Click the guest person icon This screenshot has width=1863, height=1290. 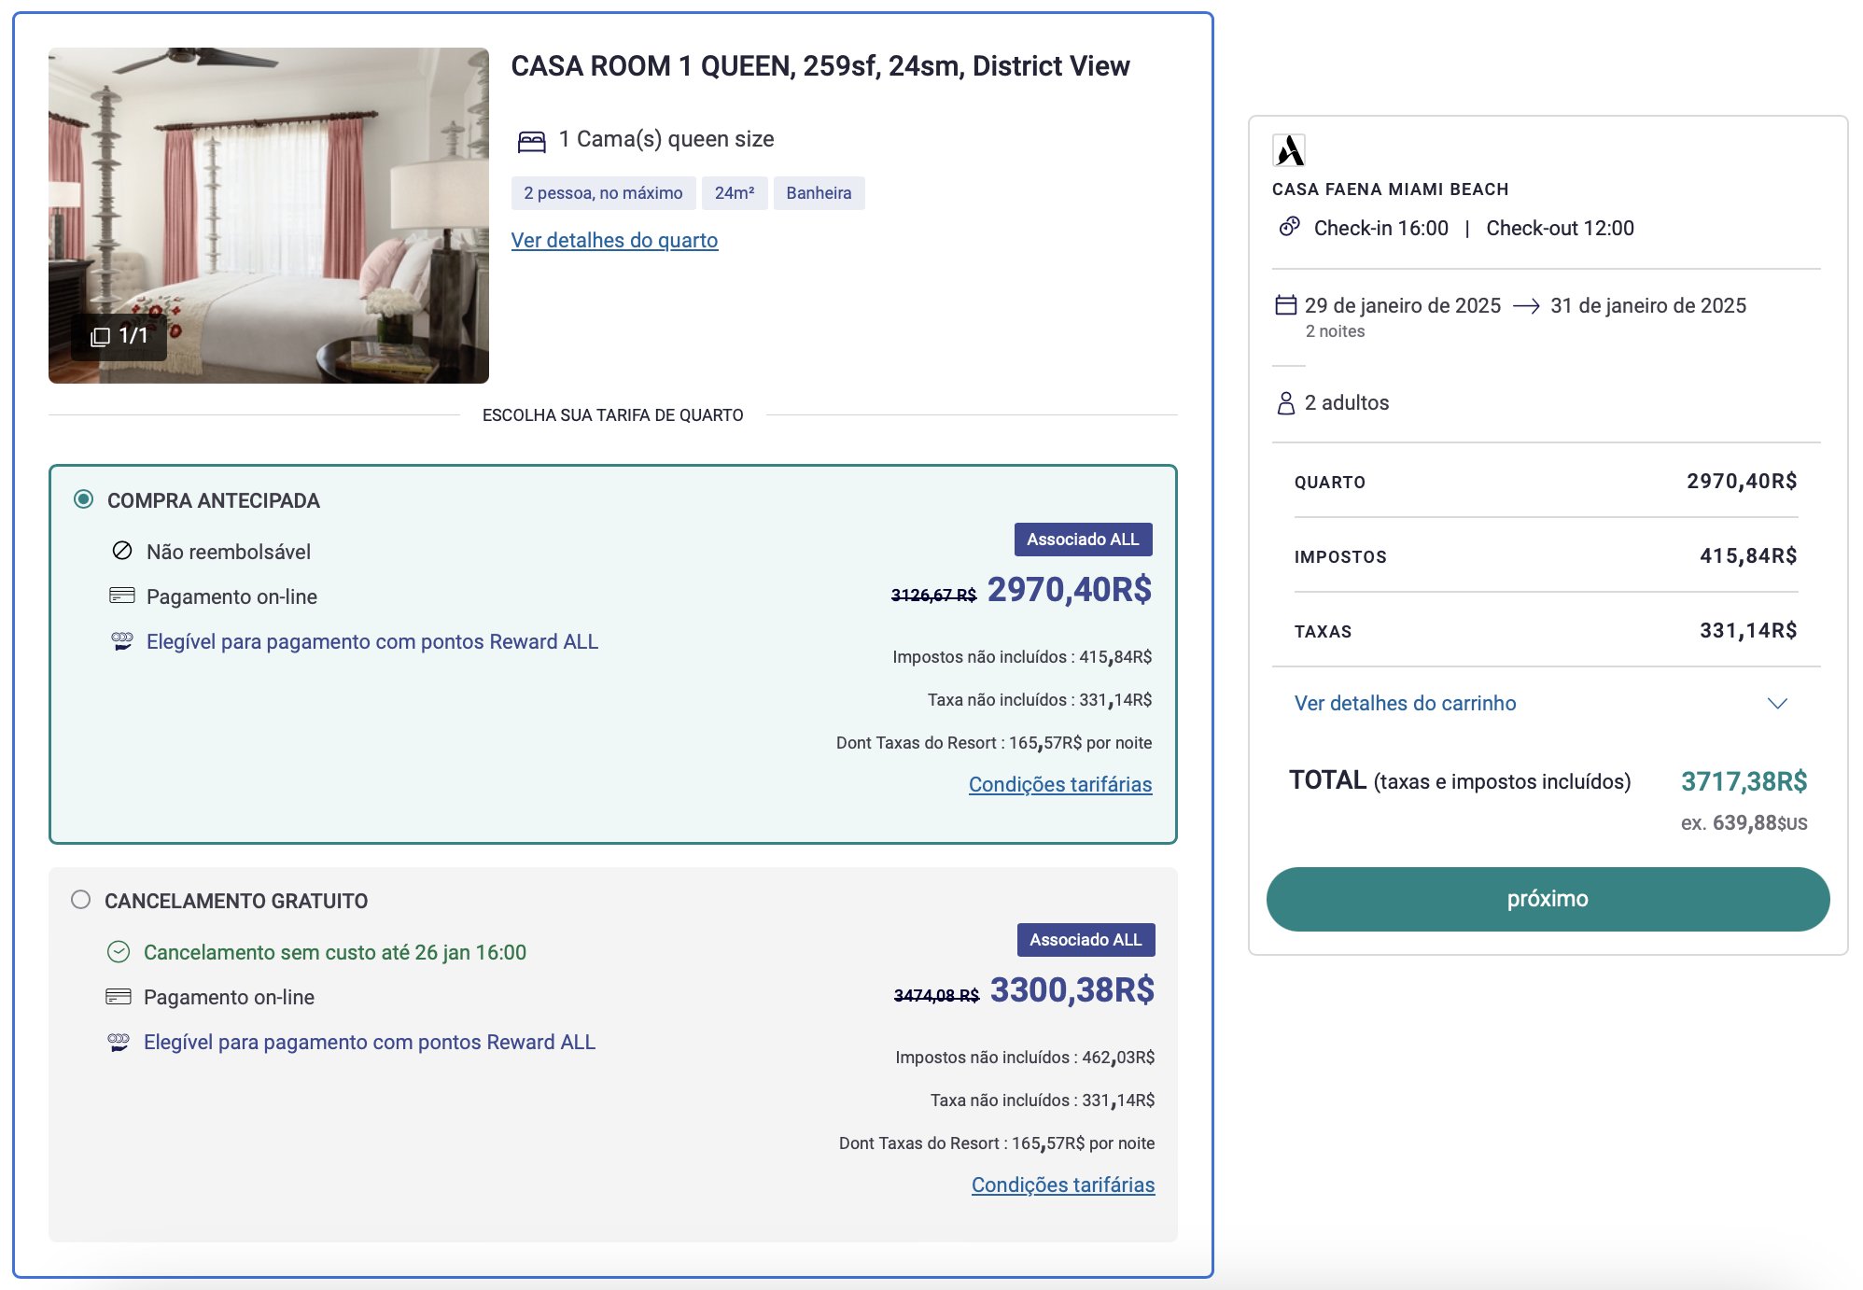pos(1285,403)
